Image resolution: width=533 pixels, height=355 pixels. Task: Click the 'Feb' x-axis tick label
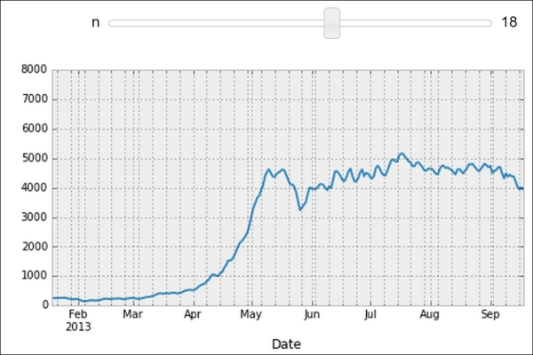click(x=78, y=314)
